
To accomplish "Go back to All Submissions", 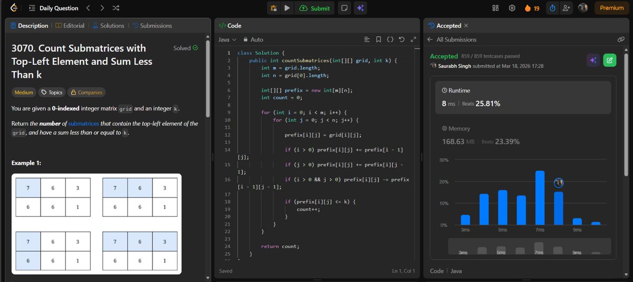I will tap(452, 39).
